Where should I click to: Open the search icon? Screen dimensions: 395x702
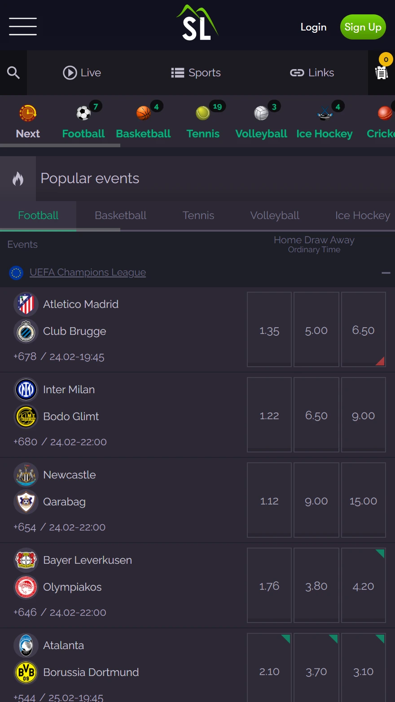tap(13, 73)
